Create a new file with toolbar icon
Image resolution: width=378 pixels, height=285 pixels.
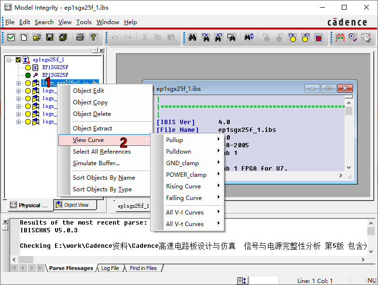[24, 38]
